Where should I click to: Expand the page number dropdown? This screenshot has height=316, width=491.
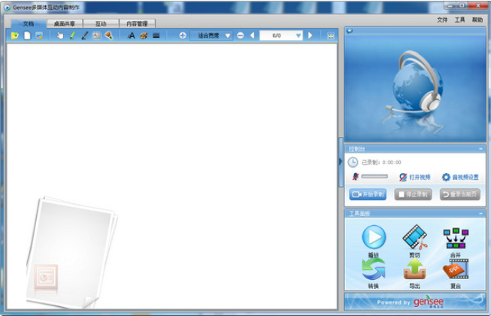298,35
